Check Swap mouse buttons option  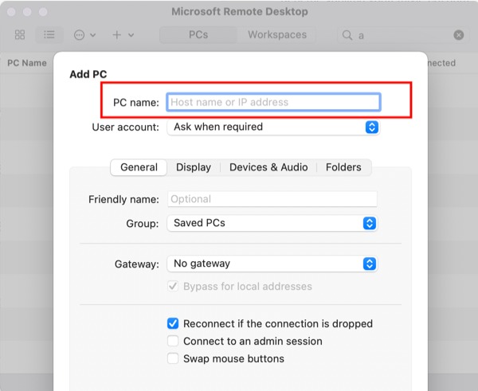(173, 359)
